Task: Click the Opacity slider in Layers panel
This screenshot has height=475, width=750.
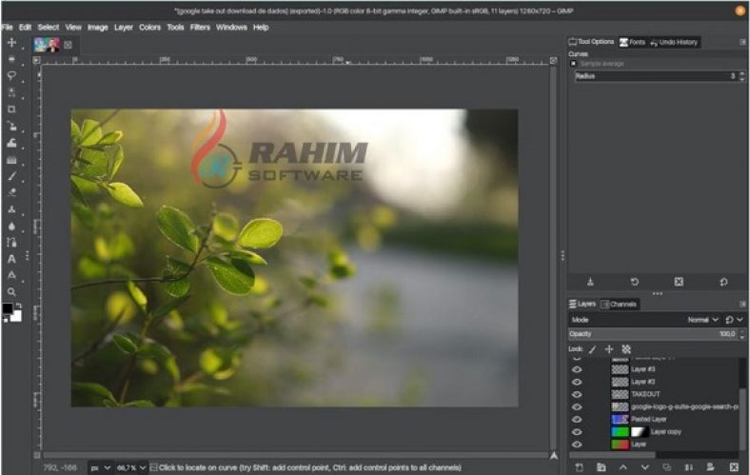Action: pos(647,334)
